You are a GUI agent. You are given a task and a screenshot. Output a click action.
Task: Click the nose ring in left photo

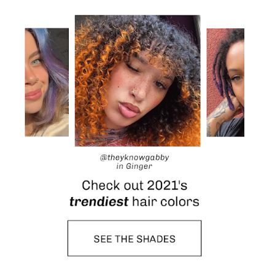click(x=36, y=79)
